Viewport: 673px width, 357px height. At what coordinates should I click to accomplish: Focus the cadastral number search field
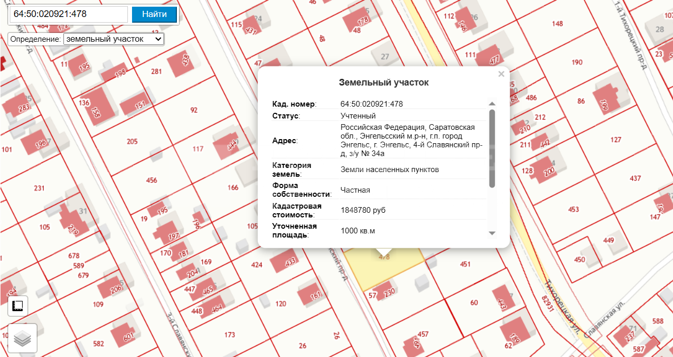click(69, 14)
